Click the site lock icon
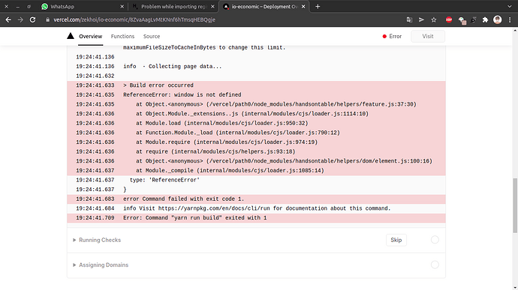The height and width of the screenshot is (290, 518). [47, 19]
